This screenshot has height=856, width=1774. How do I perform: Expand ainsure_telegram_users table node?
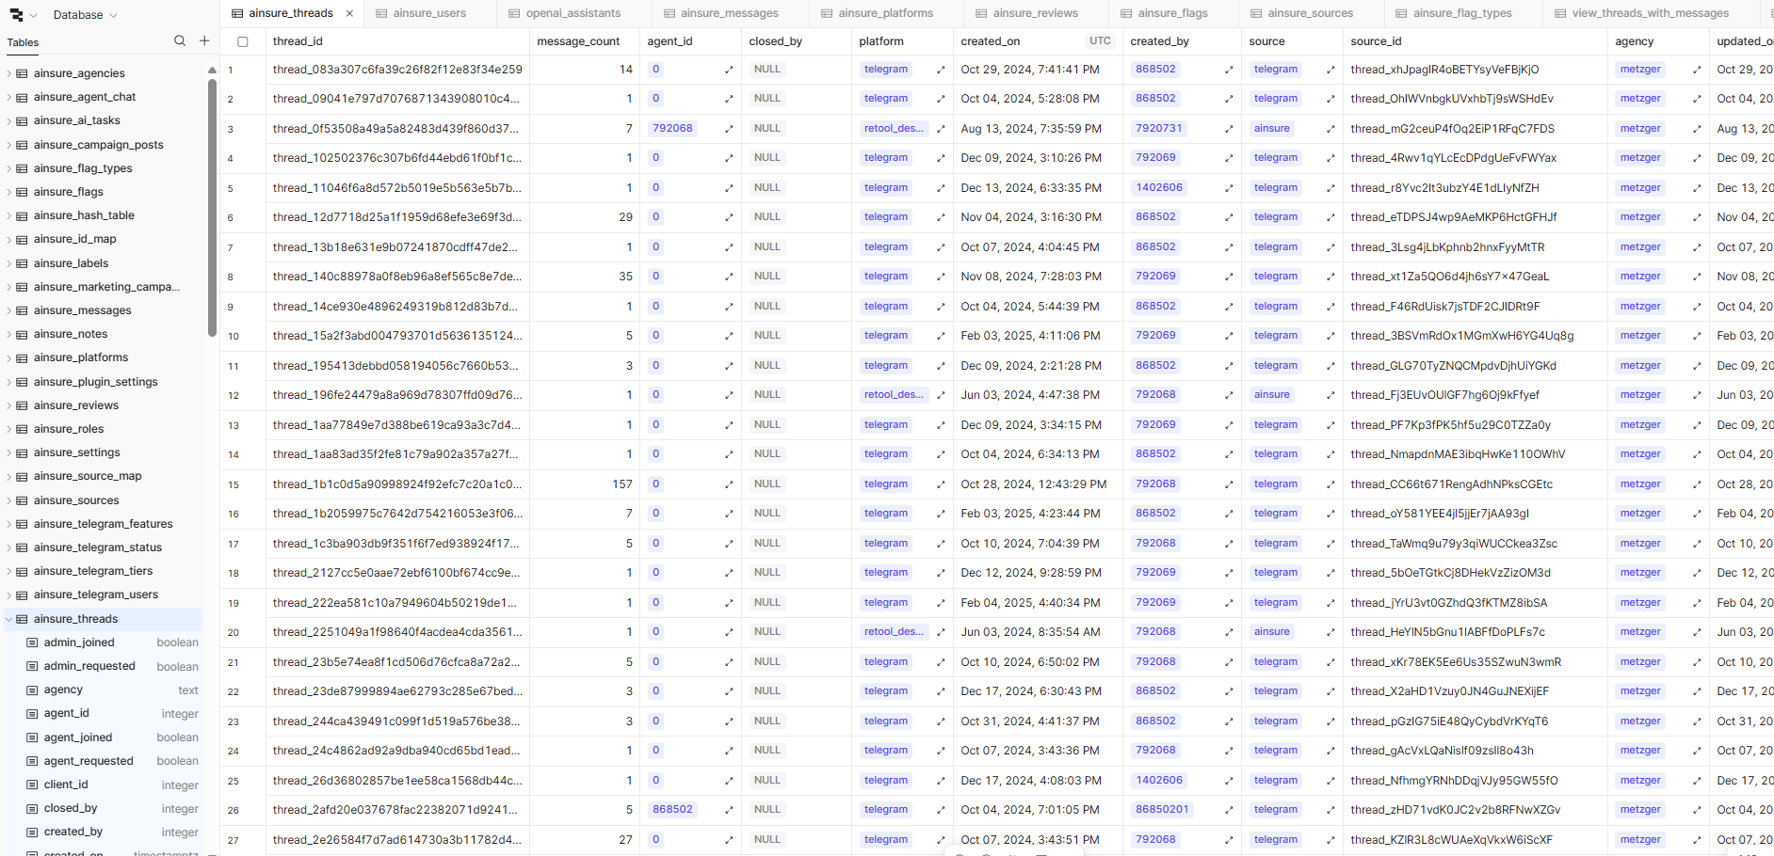(x=9, y=594)
